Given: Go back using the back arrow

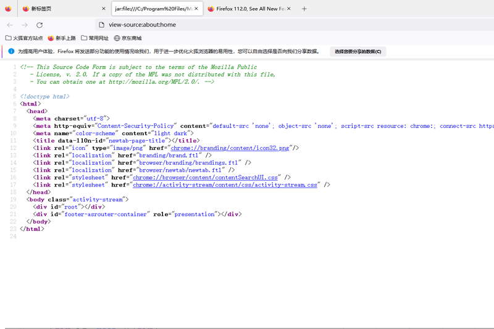Looking at the screenshot, I should tap(10, 25).
